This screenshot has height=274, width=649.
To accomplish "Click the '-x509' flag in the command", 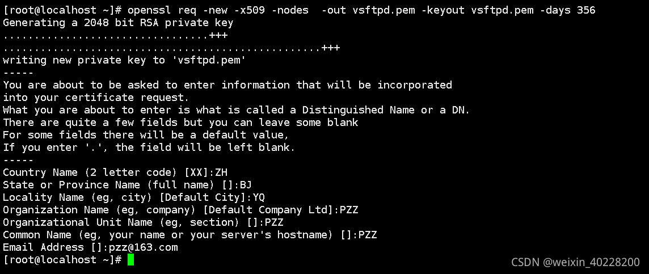I will coord(250,10).
